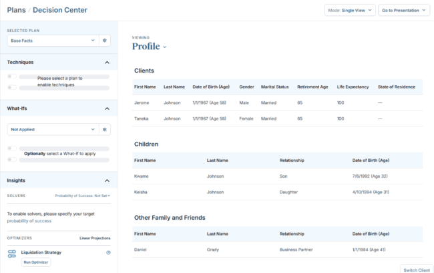This screenshot has width=434, height=273.
Task: Click the Run Optimizer button
Action: pos(36,262)
